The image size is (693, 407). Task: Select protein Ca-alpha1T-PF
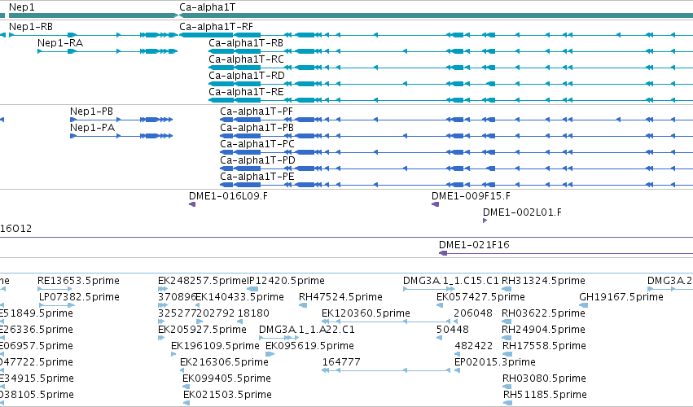(257, 112)
